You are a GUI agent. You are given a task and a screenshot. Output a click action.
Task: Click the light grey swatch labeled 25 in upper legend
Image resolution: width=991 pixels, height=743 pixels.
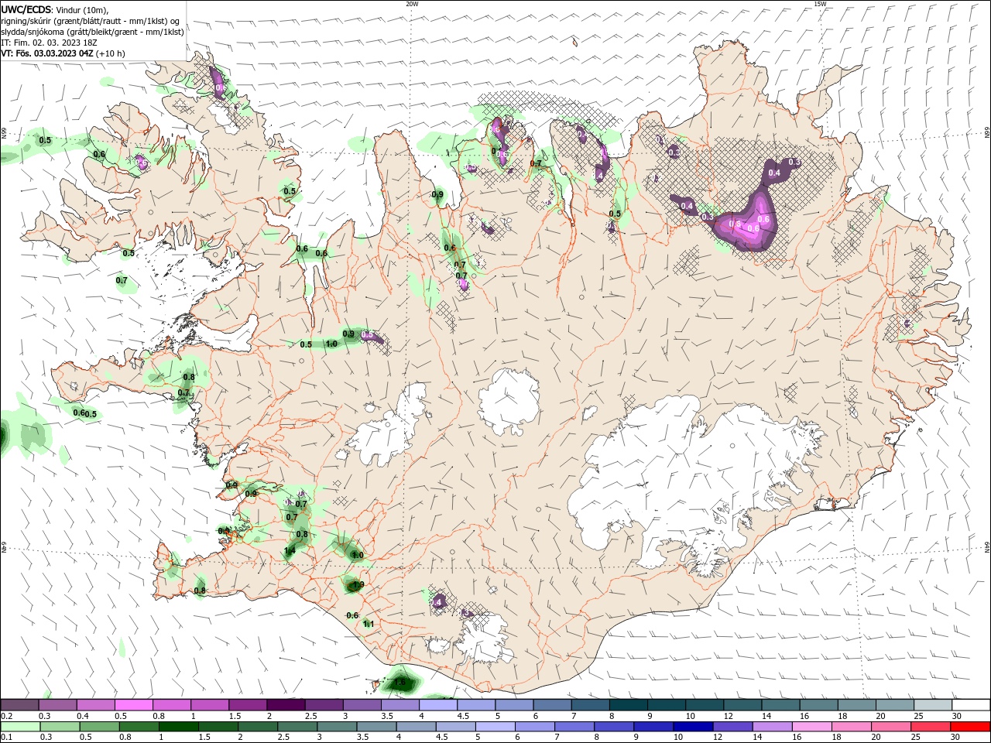point(932,705)
